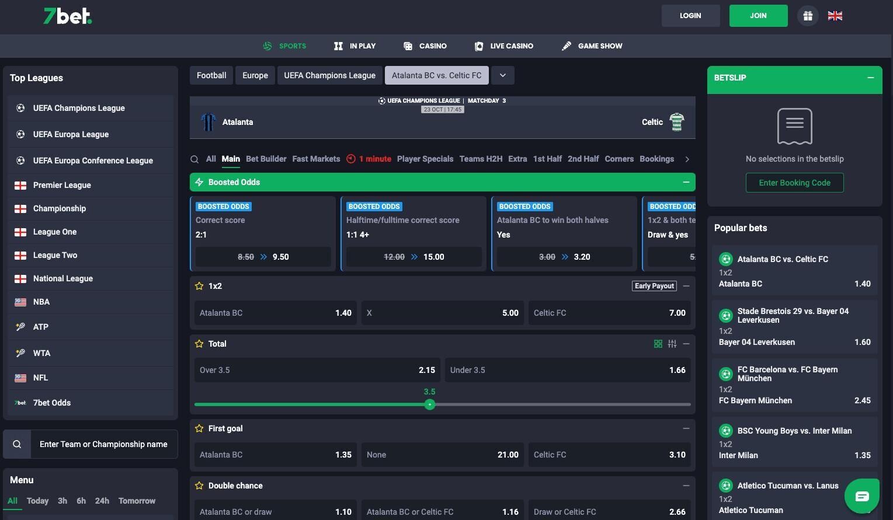Click the Live Casino cards icon
Image resolution: width=893 pixels, height=520 pixels.
point(479,46)
